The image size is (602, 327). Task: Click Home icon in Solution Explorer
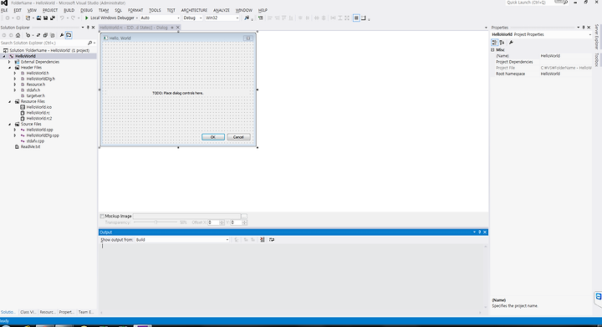coord(18,35)
